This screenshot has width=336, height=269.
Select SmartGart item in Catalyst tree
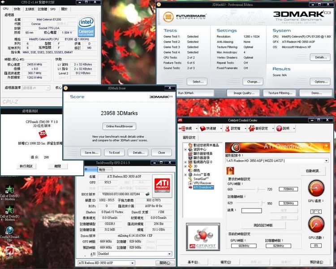pyautogui.click(x=201, y=179)
